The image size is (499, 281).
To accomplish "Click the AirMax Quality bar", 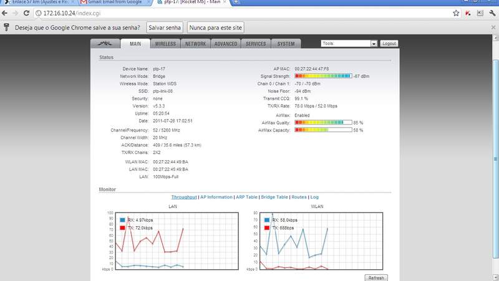I will [323, 122].
